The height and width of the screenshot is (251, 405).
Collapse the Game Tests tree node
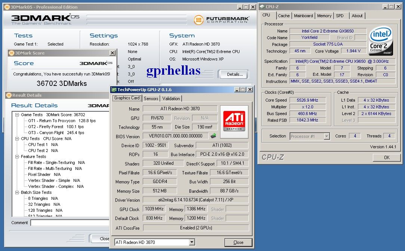17,115
